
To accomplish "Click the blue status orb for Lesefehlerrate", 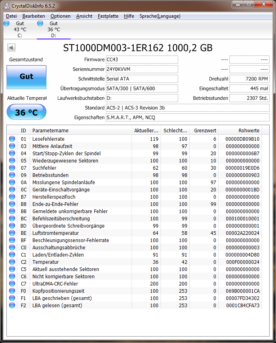I will pyautogui.click(x=12, y=139).
